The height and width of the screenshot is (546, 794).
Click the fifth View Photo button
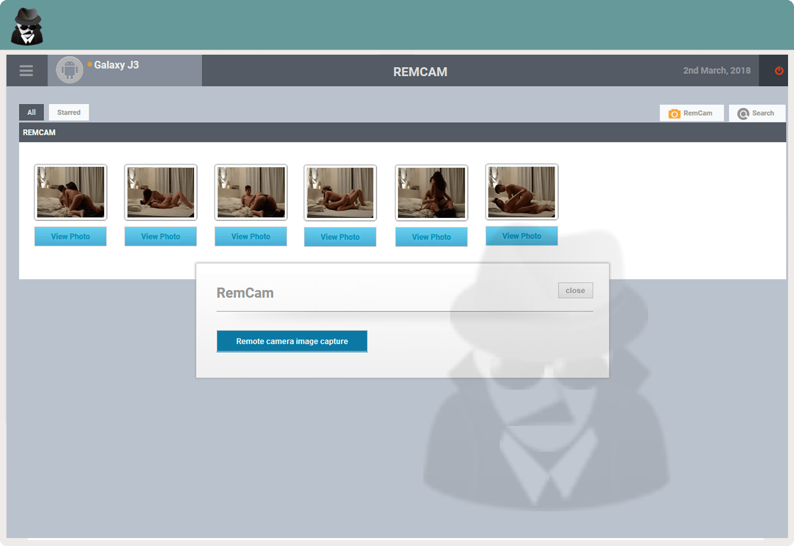click(431, 237)
